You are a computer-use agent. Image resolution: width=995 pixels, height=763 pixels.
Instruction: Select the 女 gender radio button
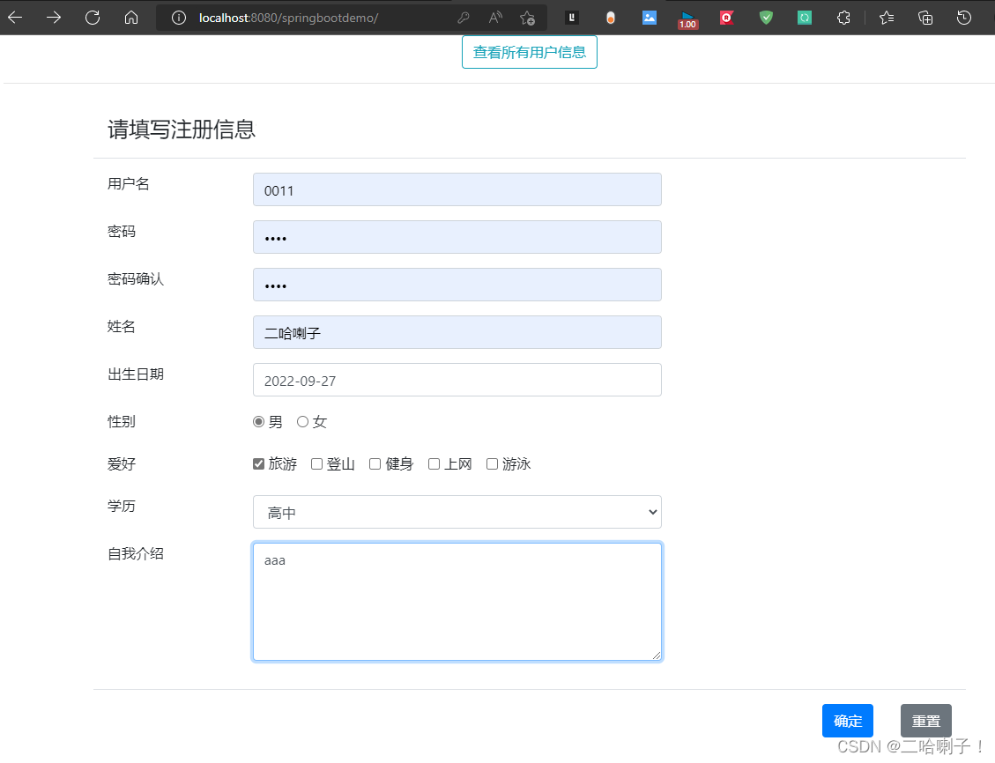[x=302, y=421]
